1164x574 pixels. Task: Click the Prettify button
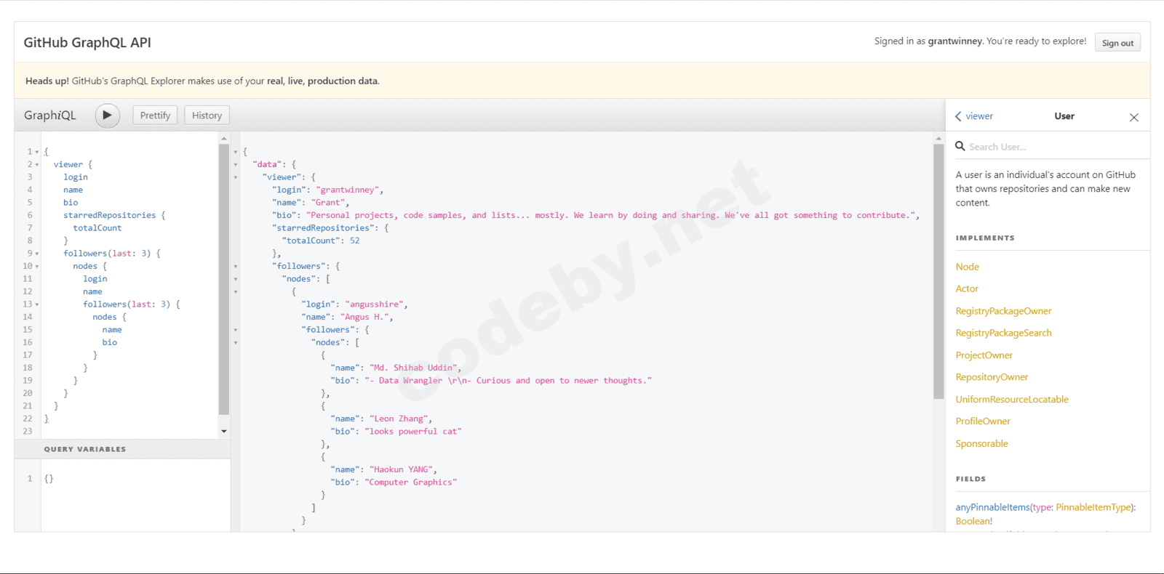[x=155, y=116]
